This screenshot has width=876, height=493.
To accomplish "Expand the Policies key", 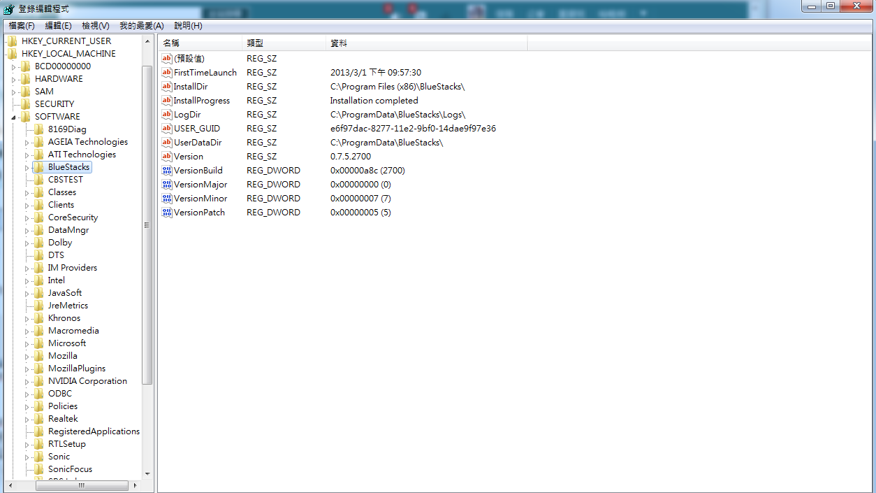I will (27, 406).
